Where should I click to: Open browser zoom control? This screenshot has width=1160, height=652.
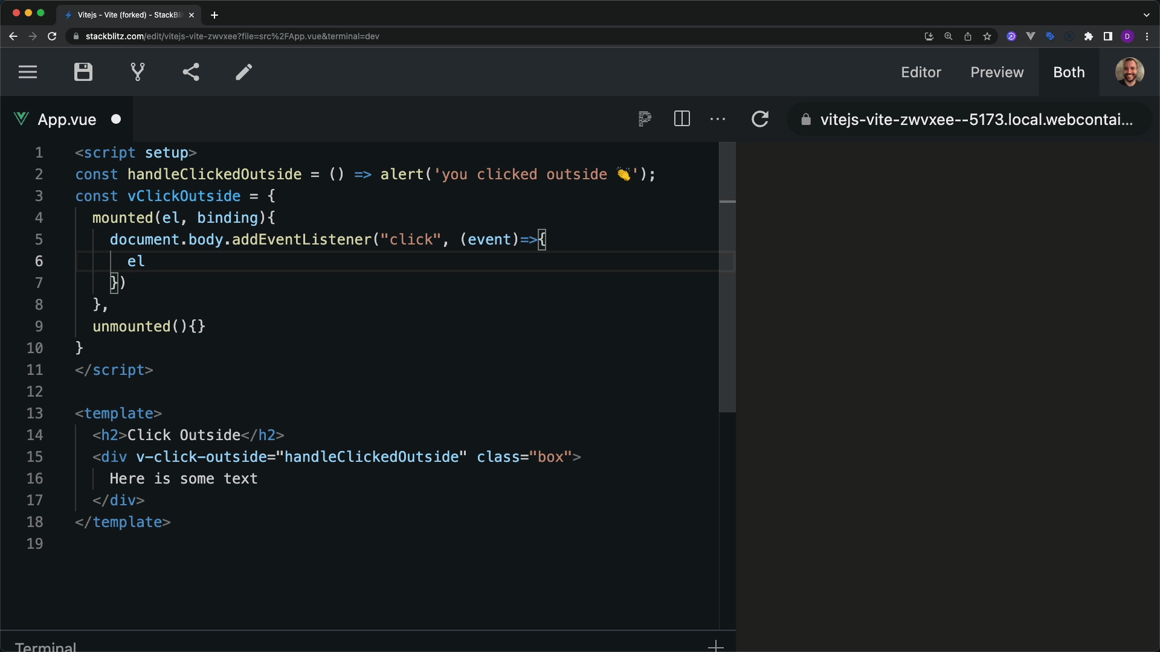(x=949, y=36)
